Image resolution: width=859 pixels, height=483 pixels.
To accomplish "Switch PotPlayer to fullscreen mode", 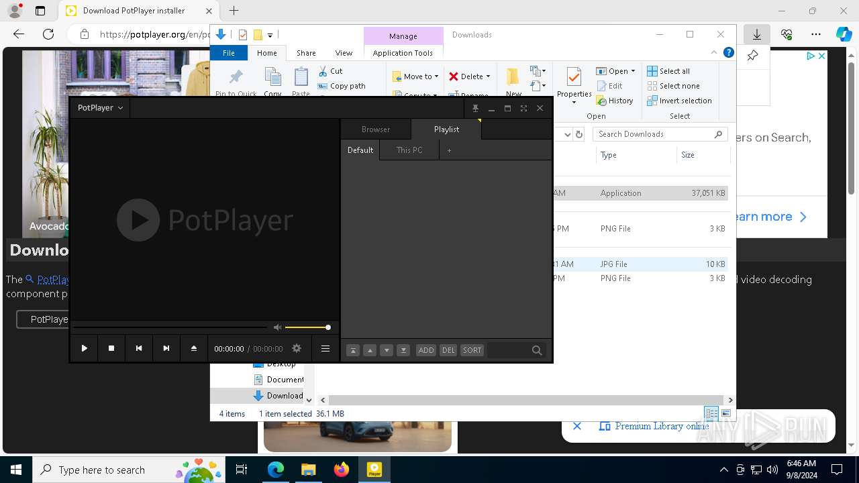I will point(523,108).
